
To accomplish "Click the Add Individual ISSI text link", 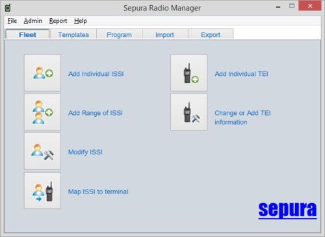I will coord(96,74).
